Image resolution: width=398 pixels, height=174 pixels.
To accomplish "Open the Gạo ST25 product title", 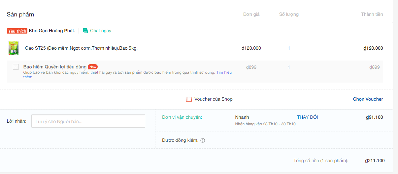I will [81, 48].
